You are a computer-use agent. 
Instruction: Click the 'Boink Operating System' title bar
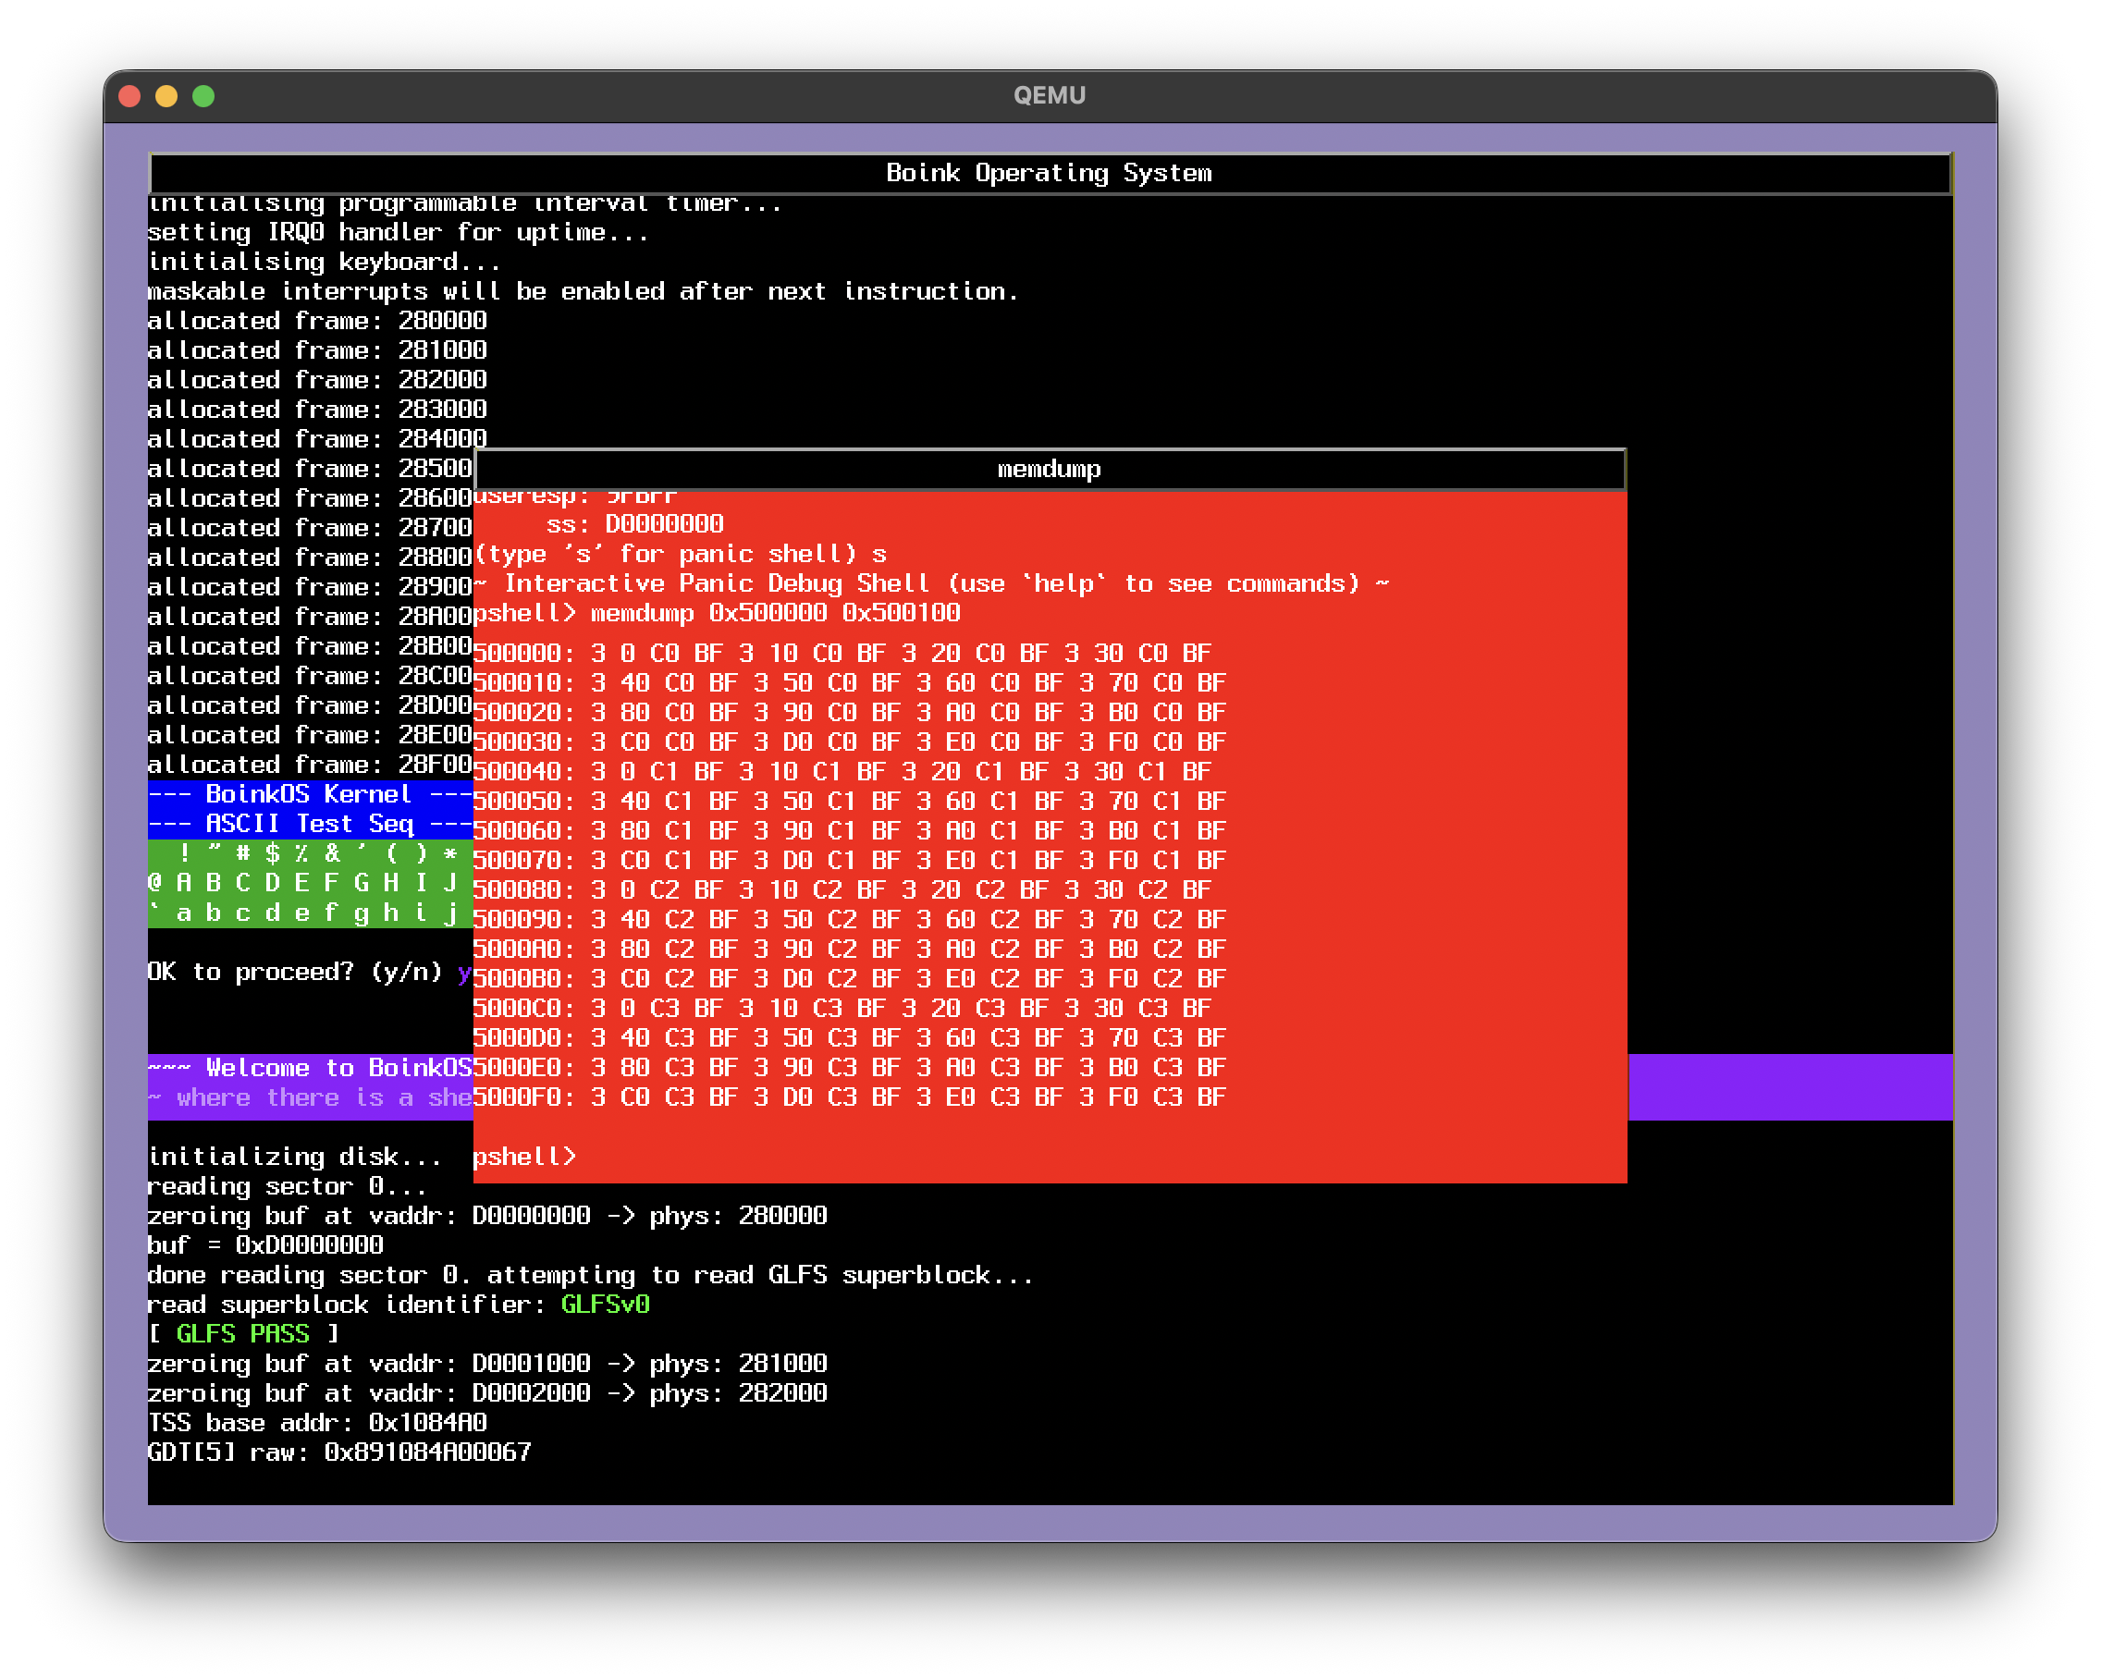[x=1050, y=174]
